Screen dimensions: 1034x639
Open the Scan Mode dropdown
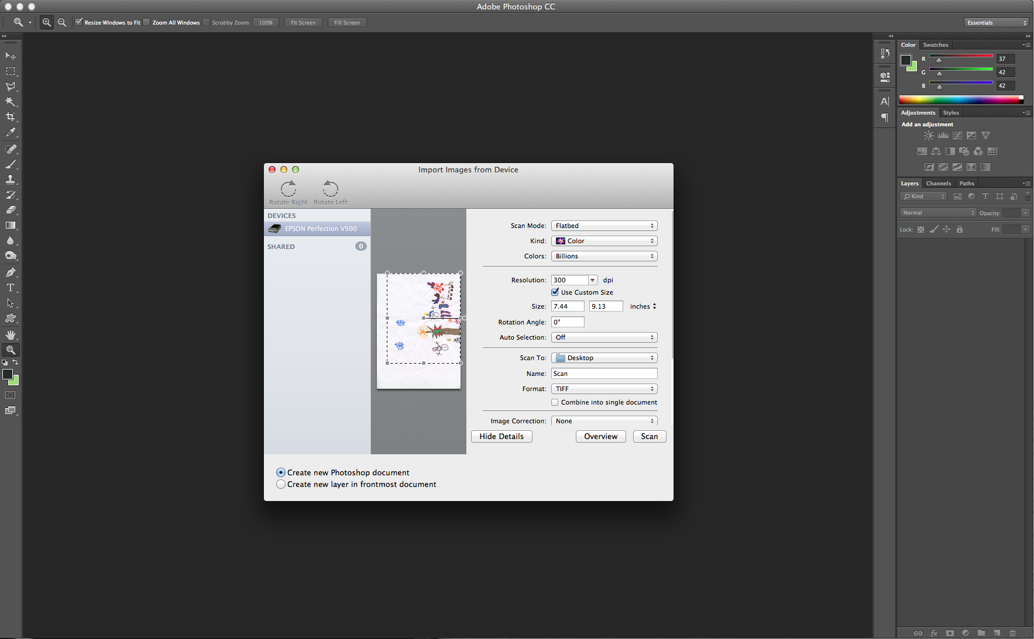tap(603, 225)
